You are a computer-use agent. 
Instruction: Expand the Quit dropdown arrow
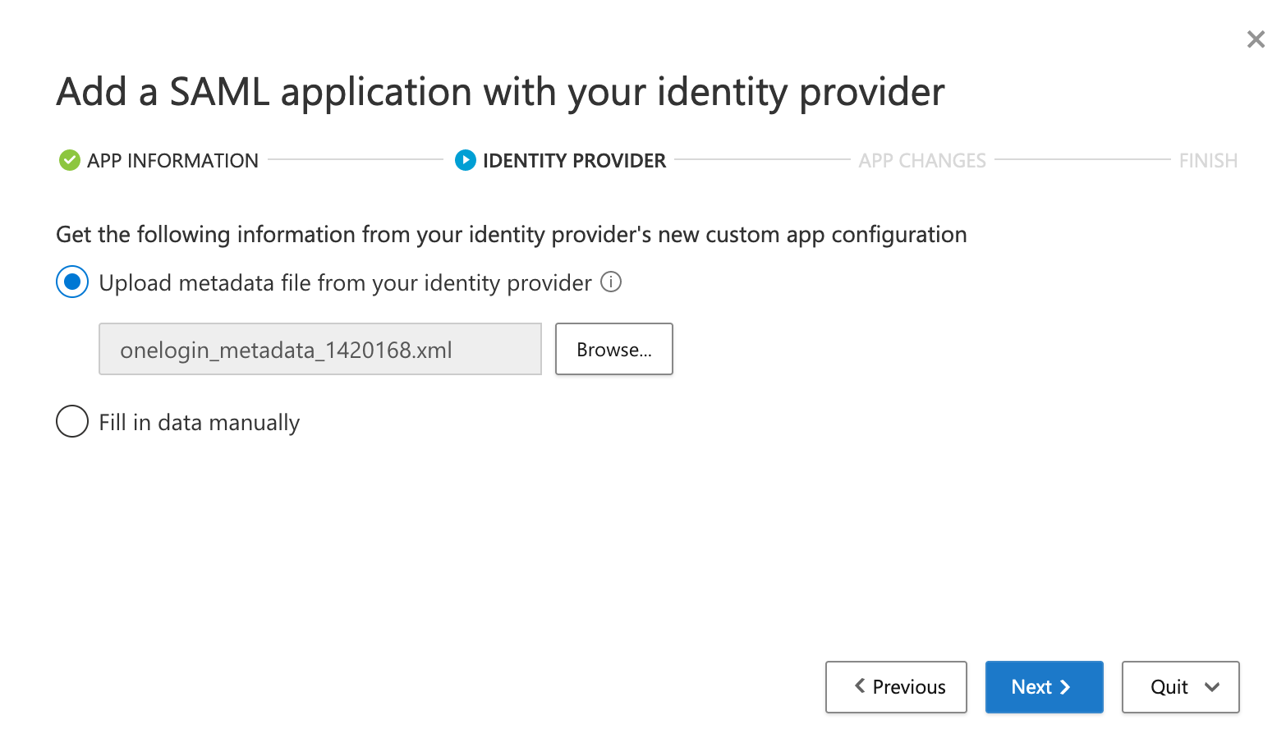(x=1212, y=687)
